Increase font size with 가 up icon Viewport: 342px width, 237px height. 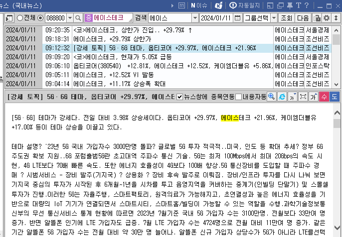click(314, 97)
